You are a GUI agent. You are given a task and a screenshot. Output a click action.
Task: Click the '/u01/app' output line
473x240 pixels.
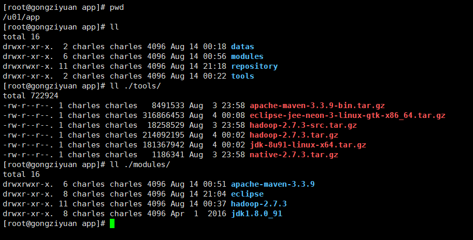click(x=21, y=17)
